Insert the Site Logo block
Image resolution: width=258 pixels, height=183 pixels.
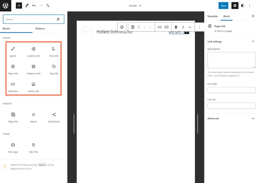point(13,147)
